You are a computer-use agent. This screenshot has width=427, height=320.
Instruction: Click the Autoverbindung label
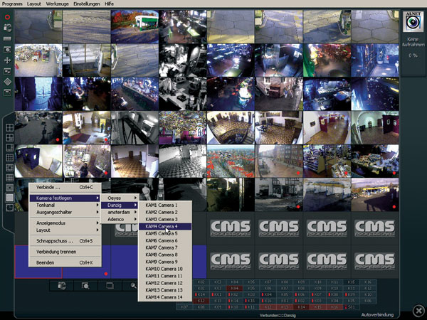click(x=377, y=315)
